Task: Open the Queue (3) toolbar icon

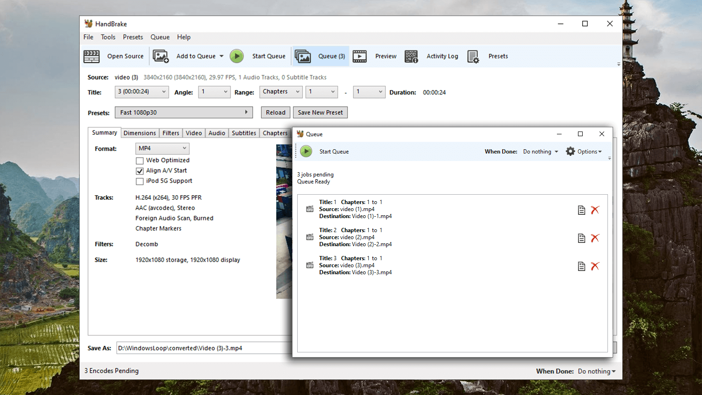Action: coord(303,56)
